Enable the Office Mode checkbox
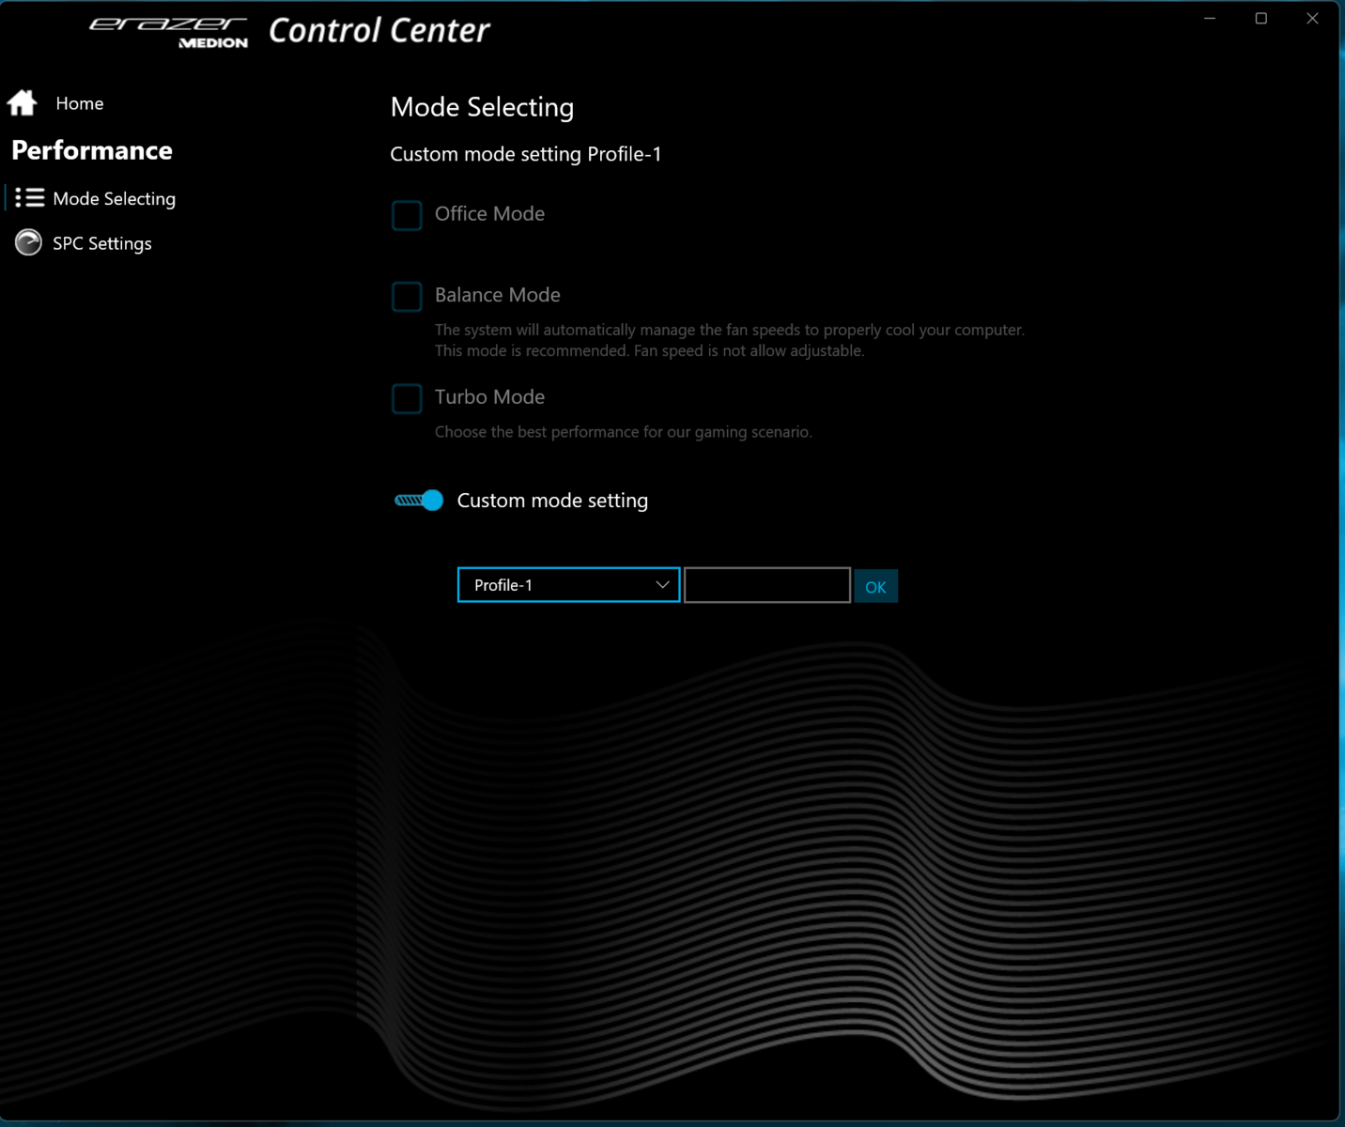 407,215
